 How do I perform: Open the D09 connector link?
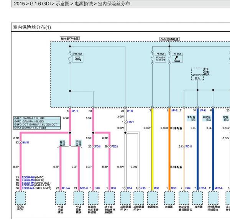coord(188,188)
